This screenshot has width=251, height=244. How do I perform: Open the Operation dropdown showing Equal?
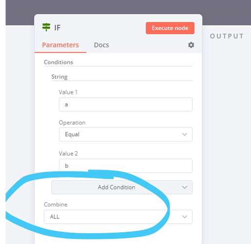(x=126, y=134)
